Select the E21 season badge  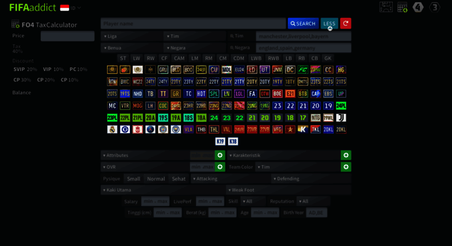tap(290, 94)
